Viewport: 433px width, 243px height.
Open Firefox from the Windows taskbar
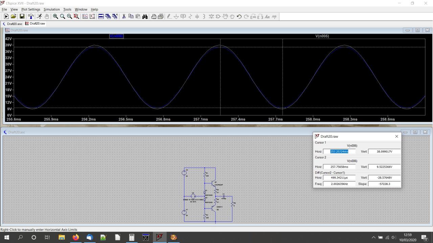point(75,237)
